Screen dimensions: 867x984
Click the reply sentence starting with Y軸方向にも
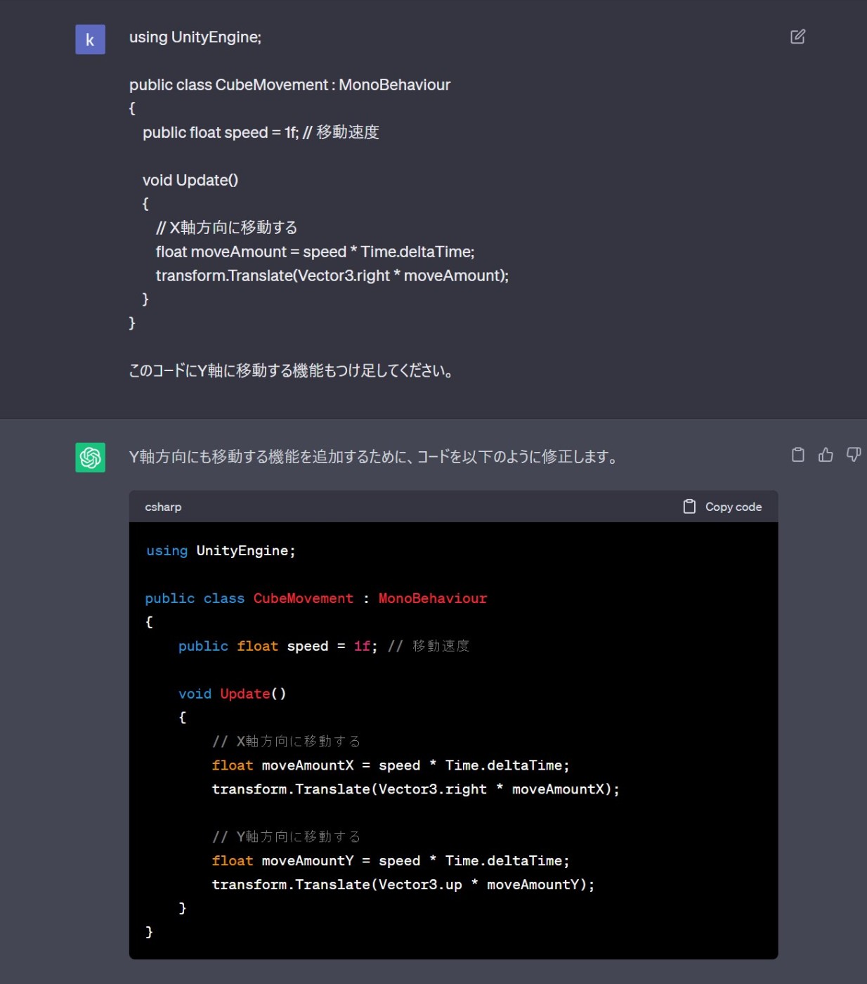[x=374, y=457]
